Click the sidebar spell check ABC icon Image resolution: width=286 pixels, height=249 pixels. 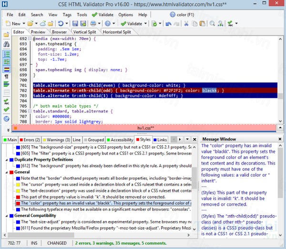[x=7, y=101]
